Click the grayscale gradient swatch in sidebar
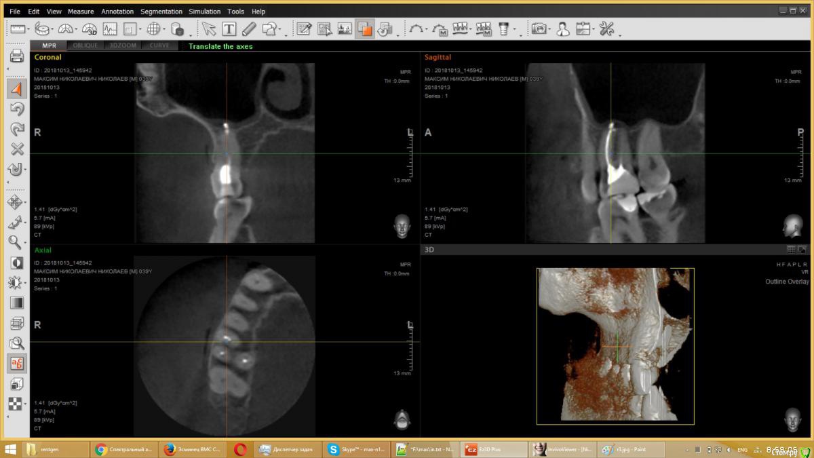This screenshot has width=814, height=458. pyautogui.click(x=17, y=303)
